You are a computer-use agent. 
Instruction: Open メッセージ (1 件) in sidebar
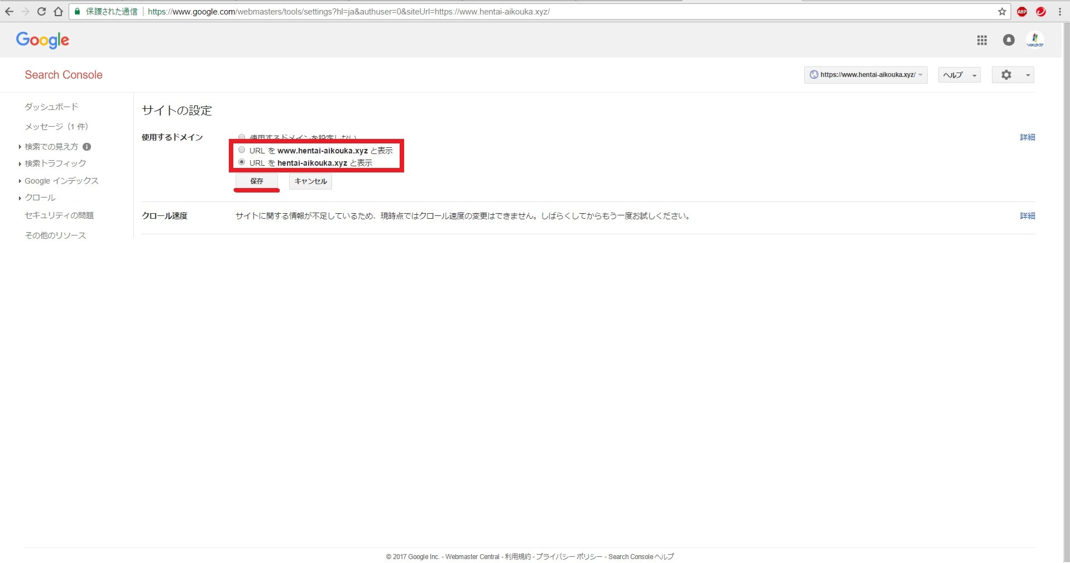point(56,127)
